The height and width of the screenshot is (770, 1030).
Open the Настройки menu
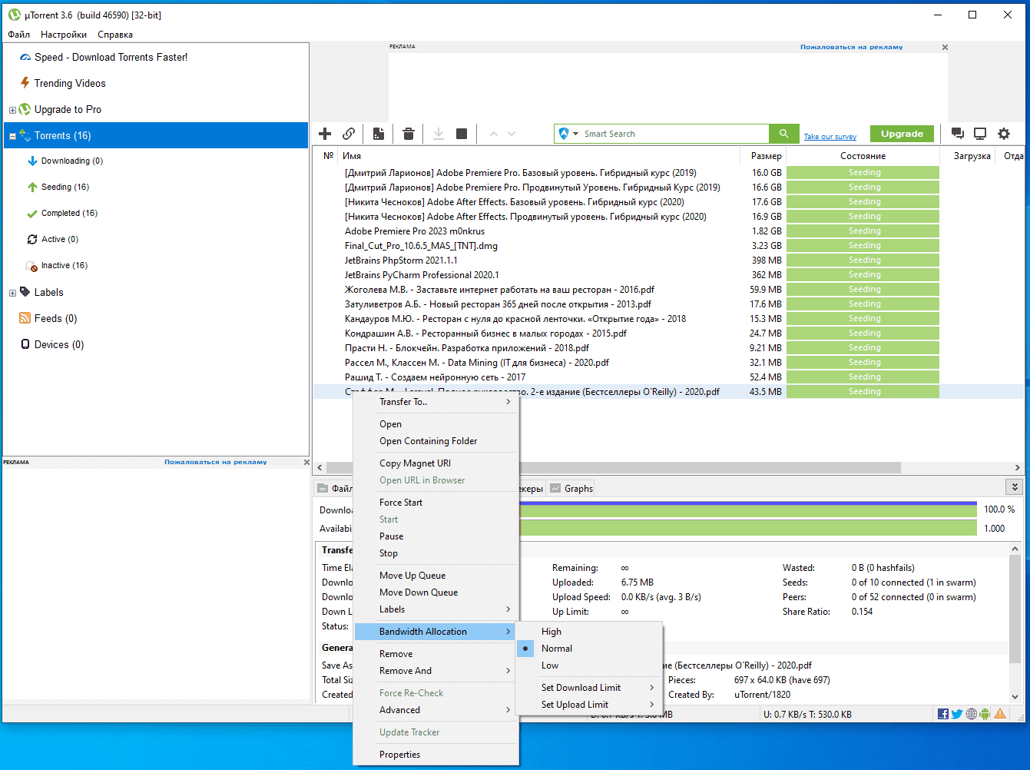click(64, 35)
